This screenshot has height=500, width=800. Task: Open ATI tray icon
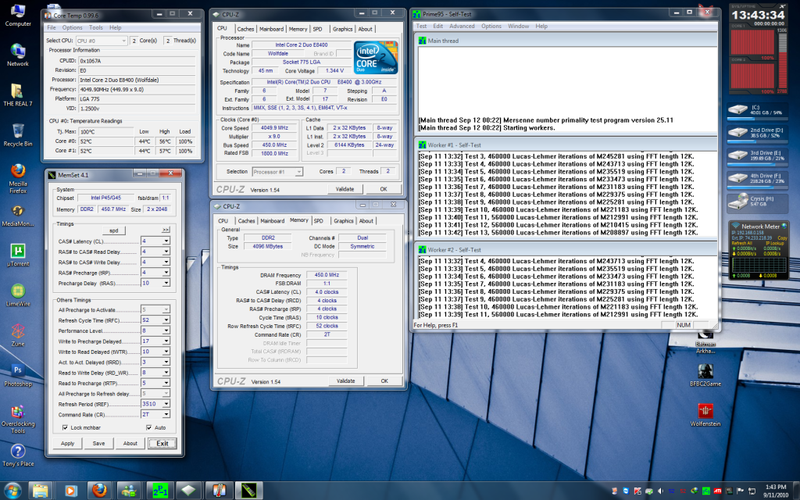[x=717, y=491]
